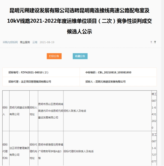Image resolution: width=164 pixels, height=166 pixels.
Task: Select the 中标编码 CBL_20210819_105081950 text
Action: click(x=108, y=72)
